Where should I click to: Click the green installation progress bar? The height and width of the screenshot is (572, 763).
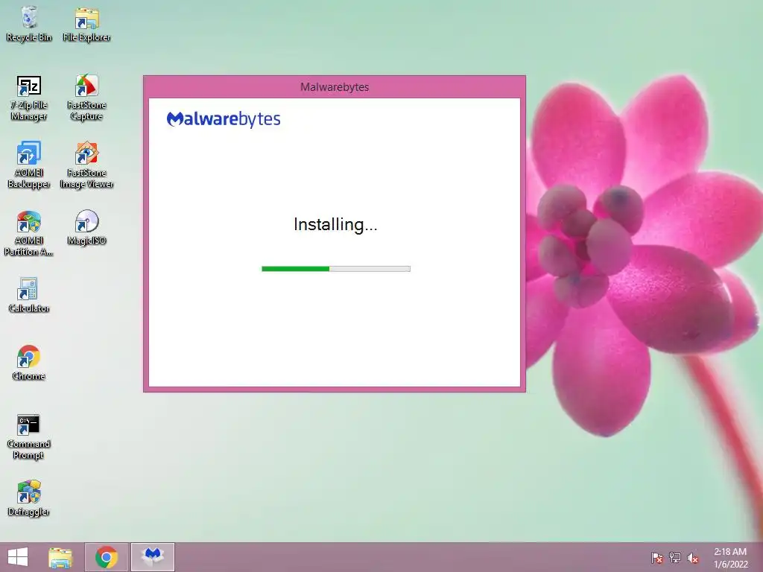click(336, 268)
